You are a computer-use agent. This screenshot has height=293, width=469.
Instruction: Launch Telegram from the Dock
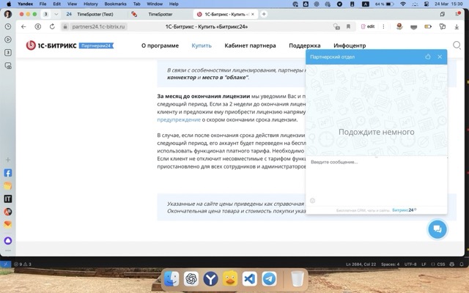coord(270,279)
